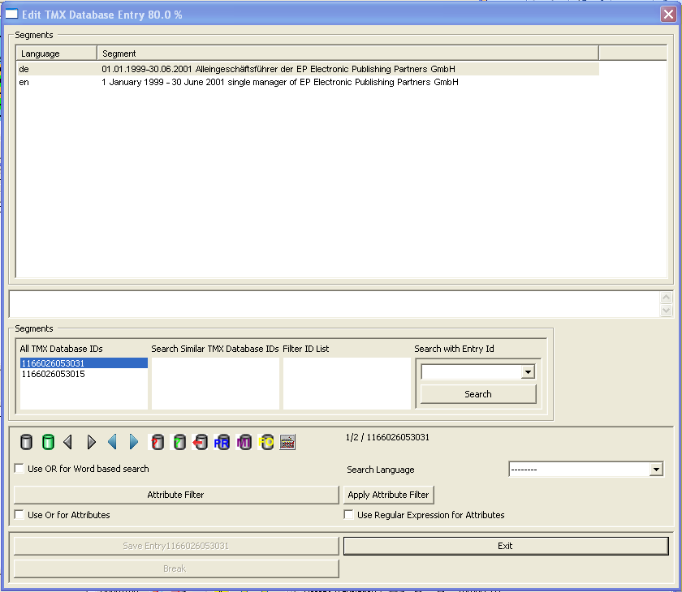682x592 pixels.
Task: Click the gray left arrow icon
Action: pyautogui.click(x=69, y=442)
